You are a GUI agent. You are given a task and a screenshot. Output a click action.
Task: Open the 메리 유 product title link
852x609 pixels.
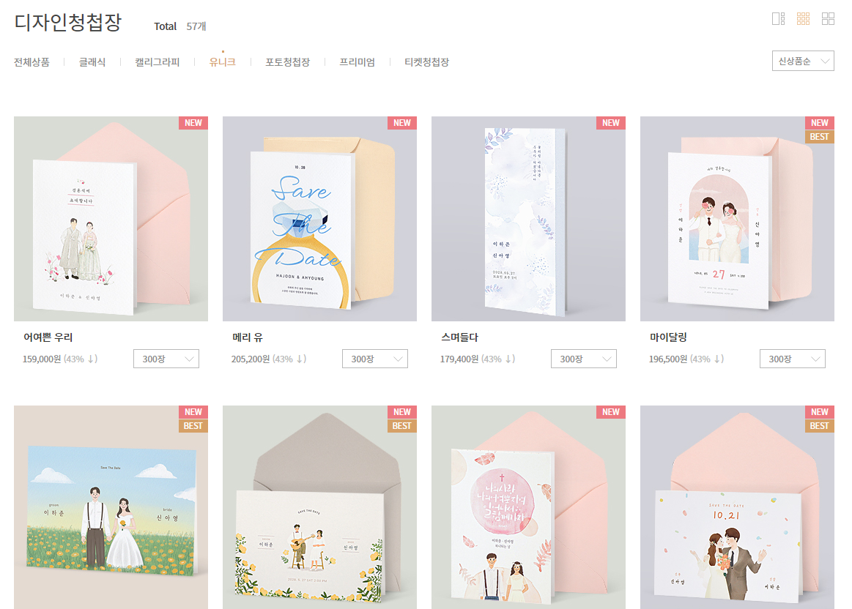point(247,337)
